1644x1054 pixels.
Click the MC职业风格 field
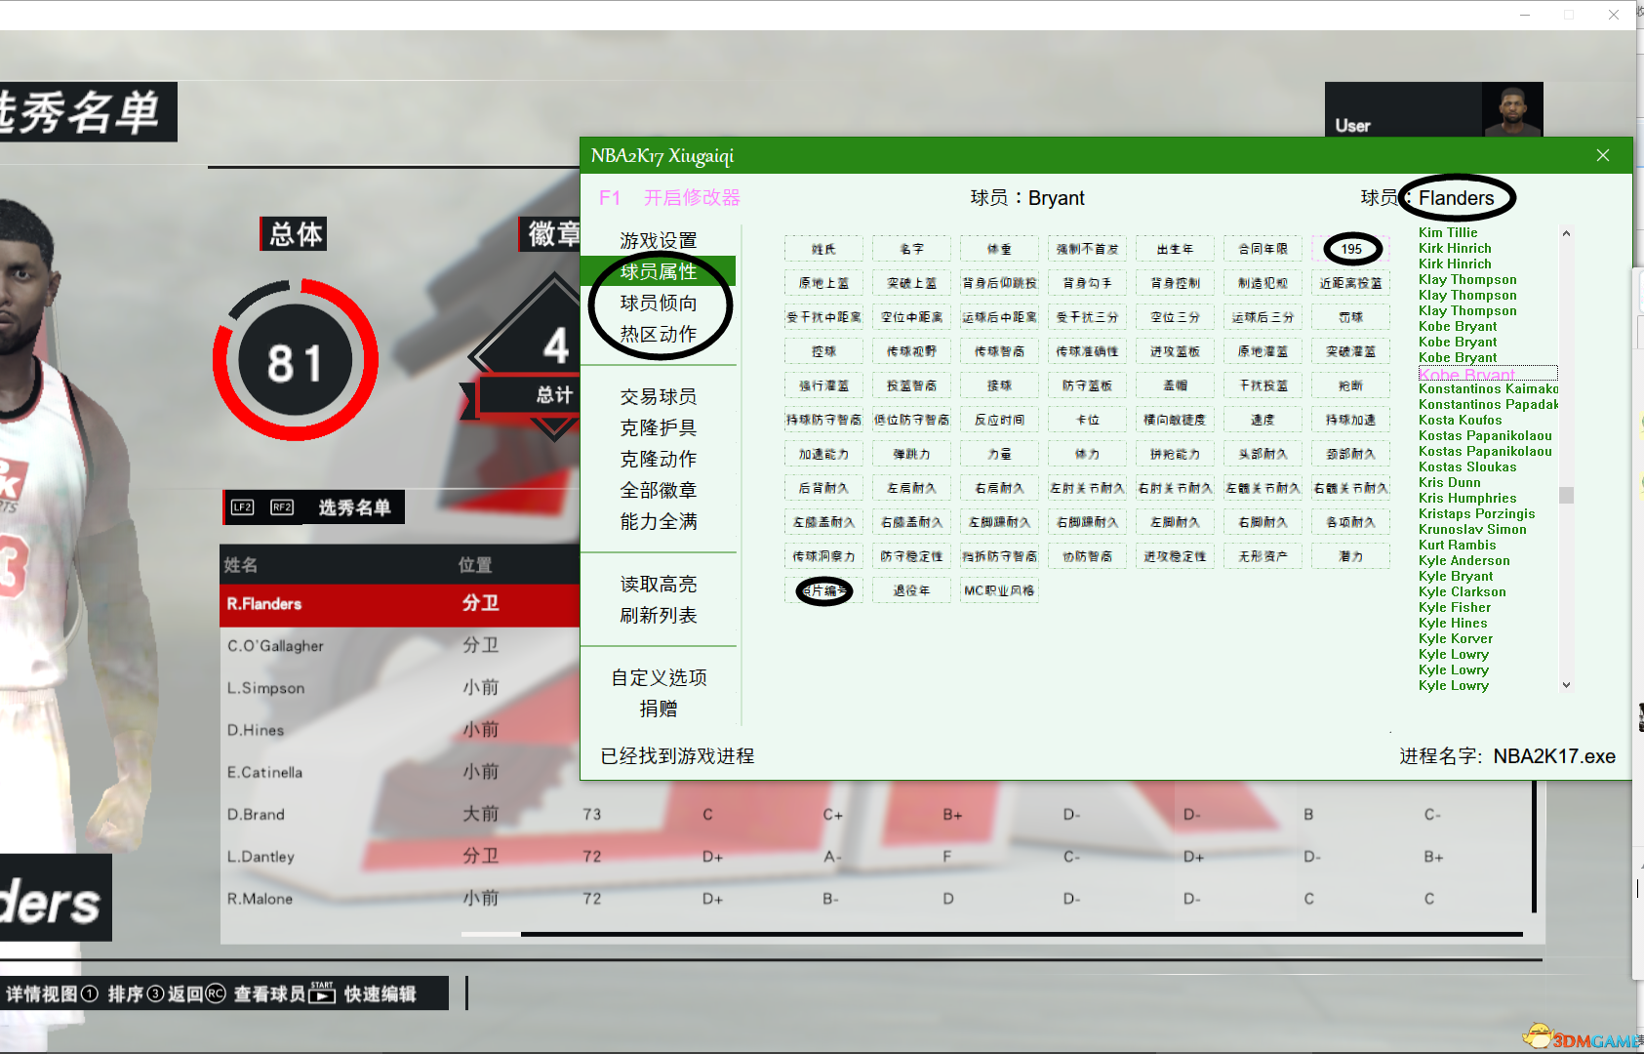click(999, 590)
